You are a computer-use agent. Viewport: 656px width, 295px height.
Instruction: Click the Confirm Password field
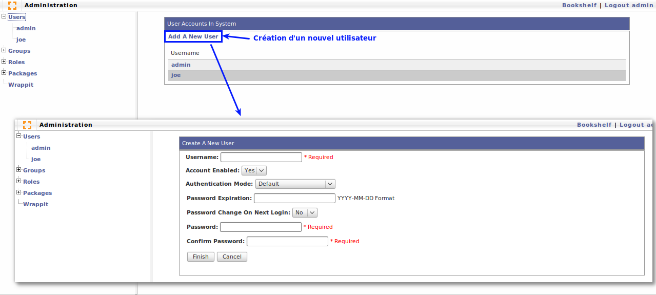coord(287,241)
